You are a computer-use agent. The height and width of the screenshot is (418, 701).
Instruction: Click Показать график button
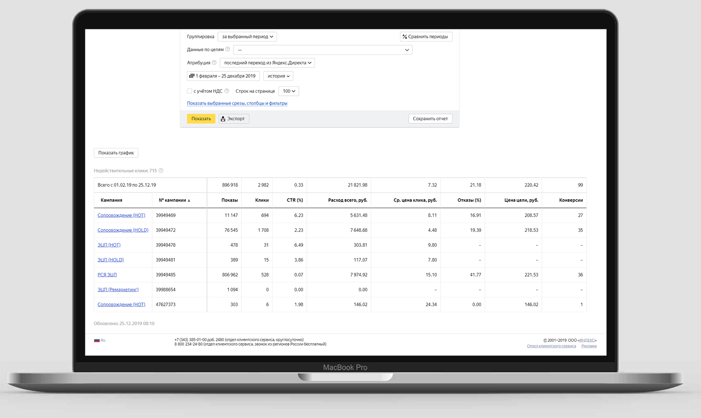[116, 153]
